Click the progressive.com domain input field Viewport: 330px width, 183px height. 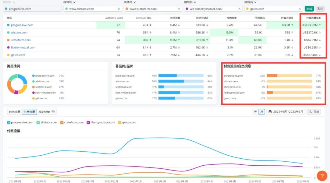click(x=32, y=9)
